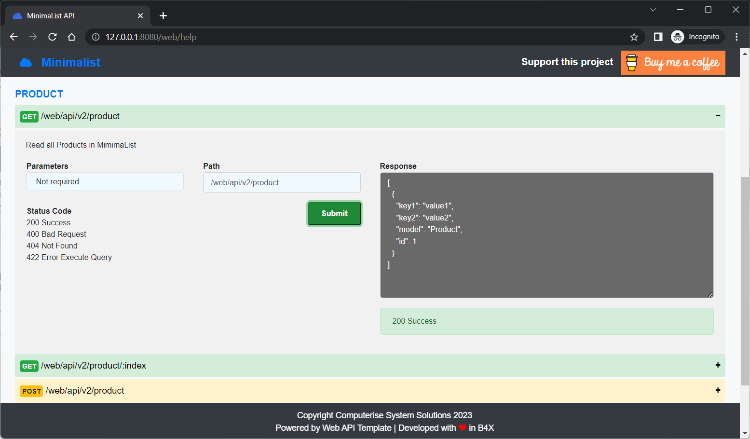Screen dimensions: 750x439
Task: Maximize the browser window
Action: pyautogui.click(x=708, y=10)
